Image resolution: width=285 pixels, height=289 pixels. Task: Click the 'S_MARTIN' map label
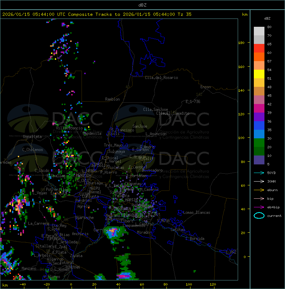[x=129, y=200]
